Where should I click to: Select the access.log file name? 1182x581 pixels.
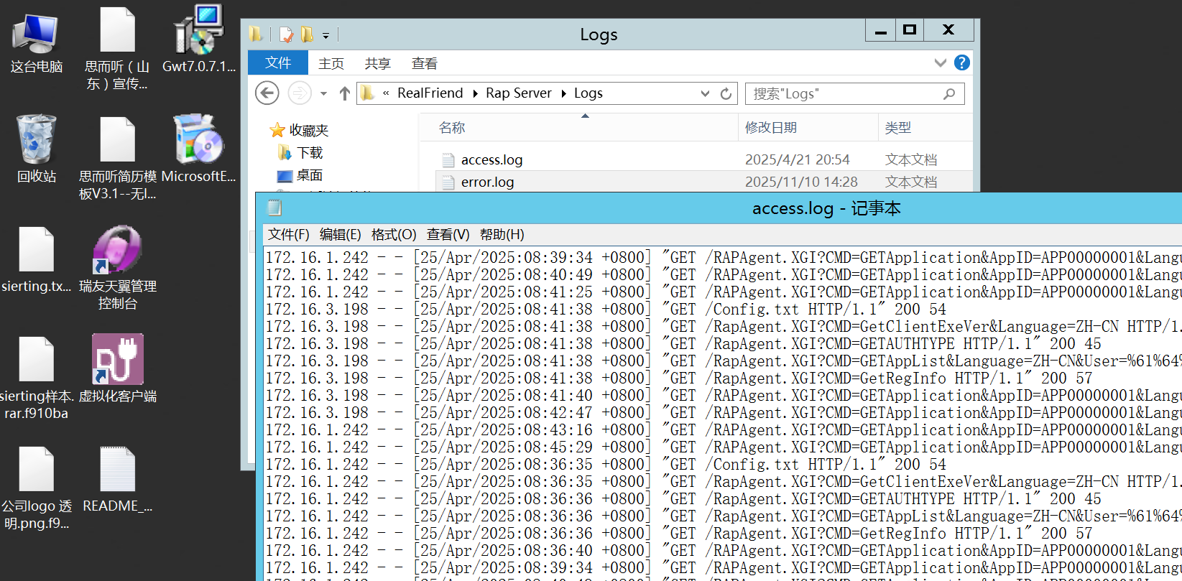click(491, 160)
